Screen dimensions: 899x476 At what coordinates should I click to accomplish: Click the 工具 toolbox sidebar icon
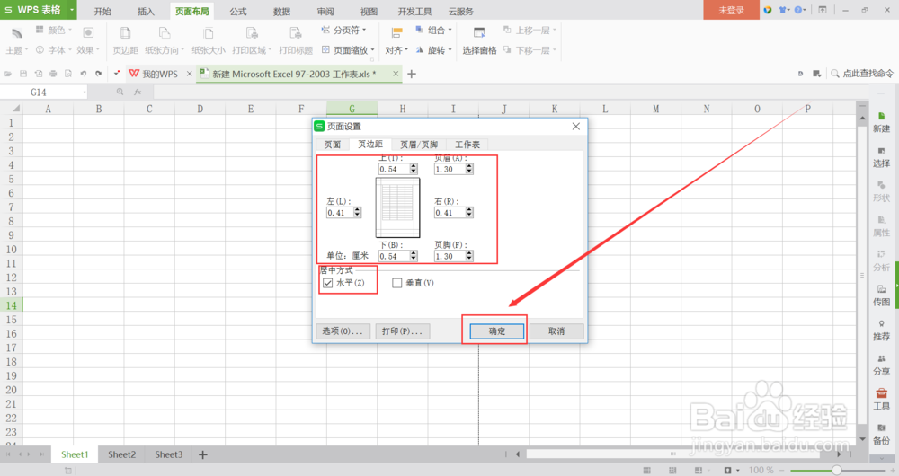[x=881, y=400]
